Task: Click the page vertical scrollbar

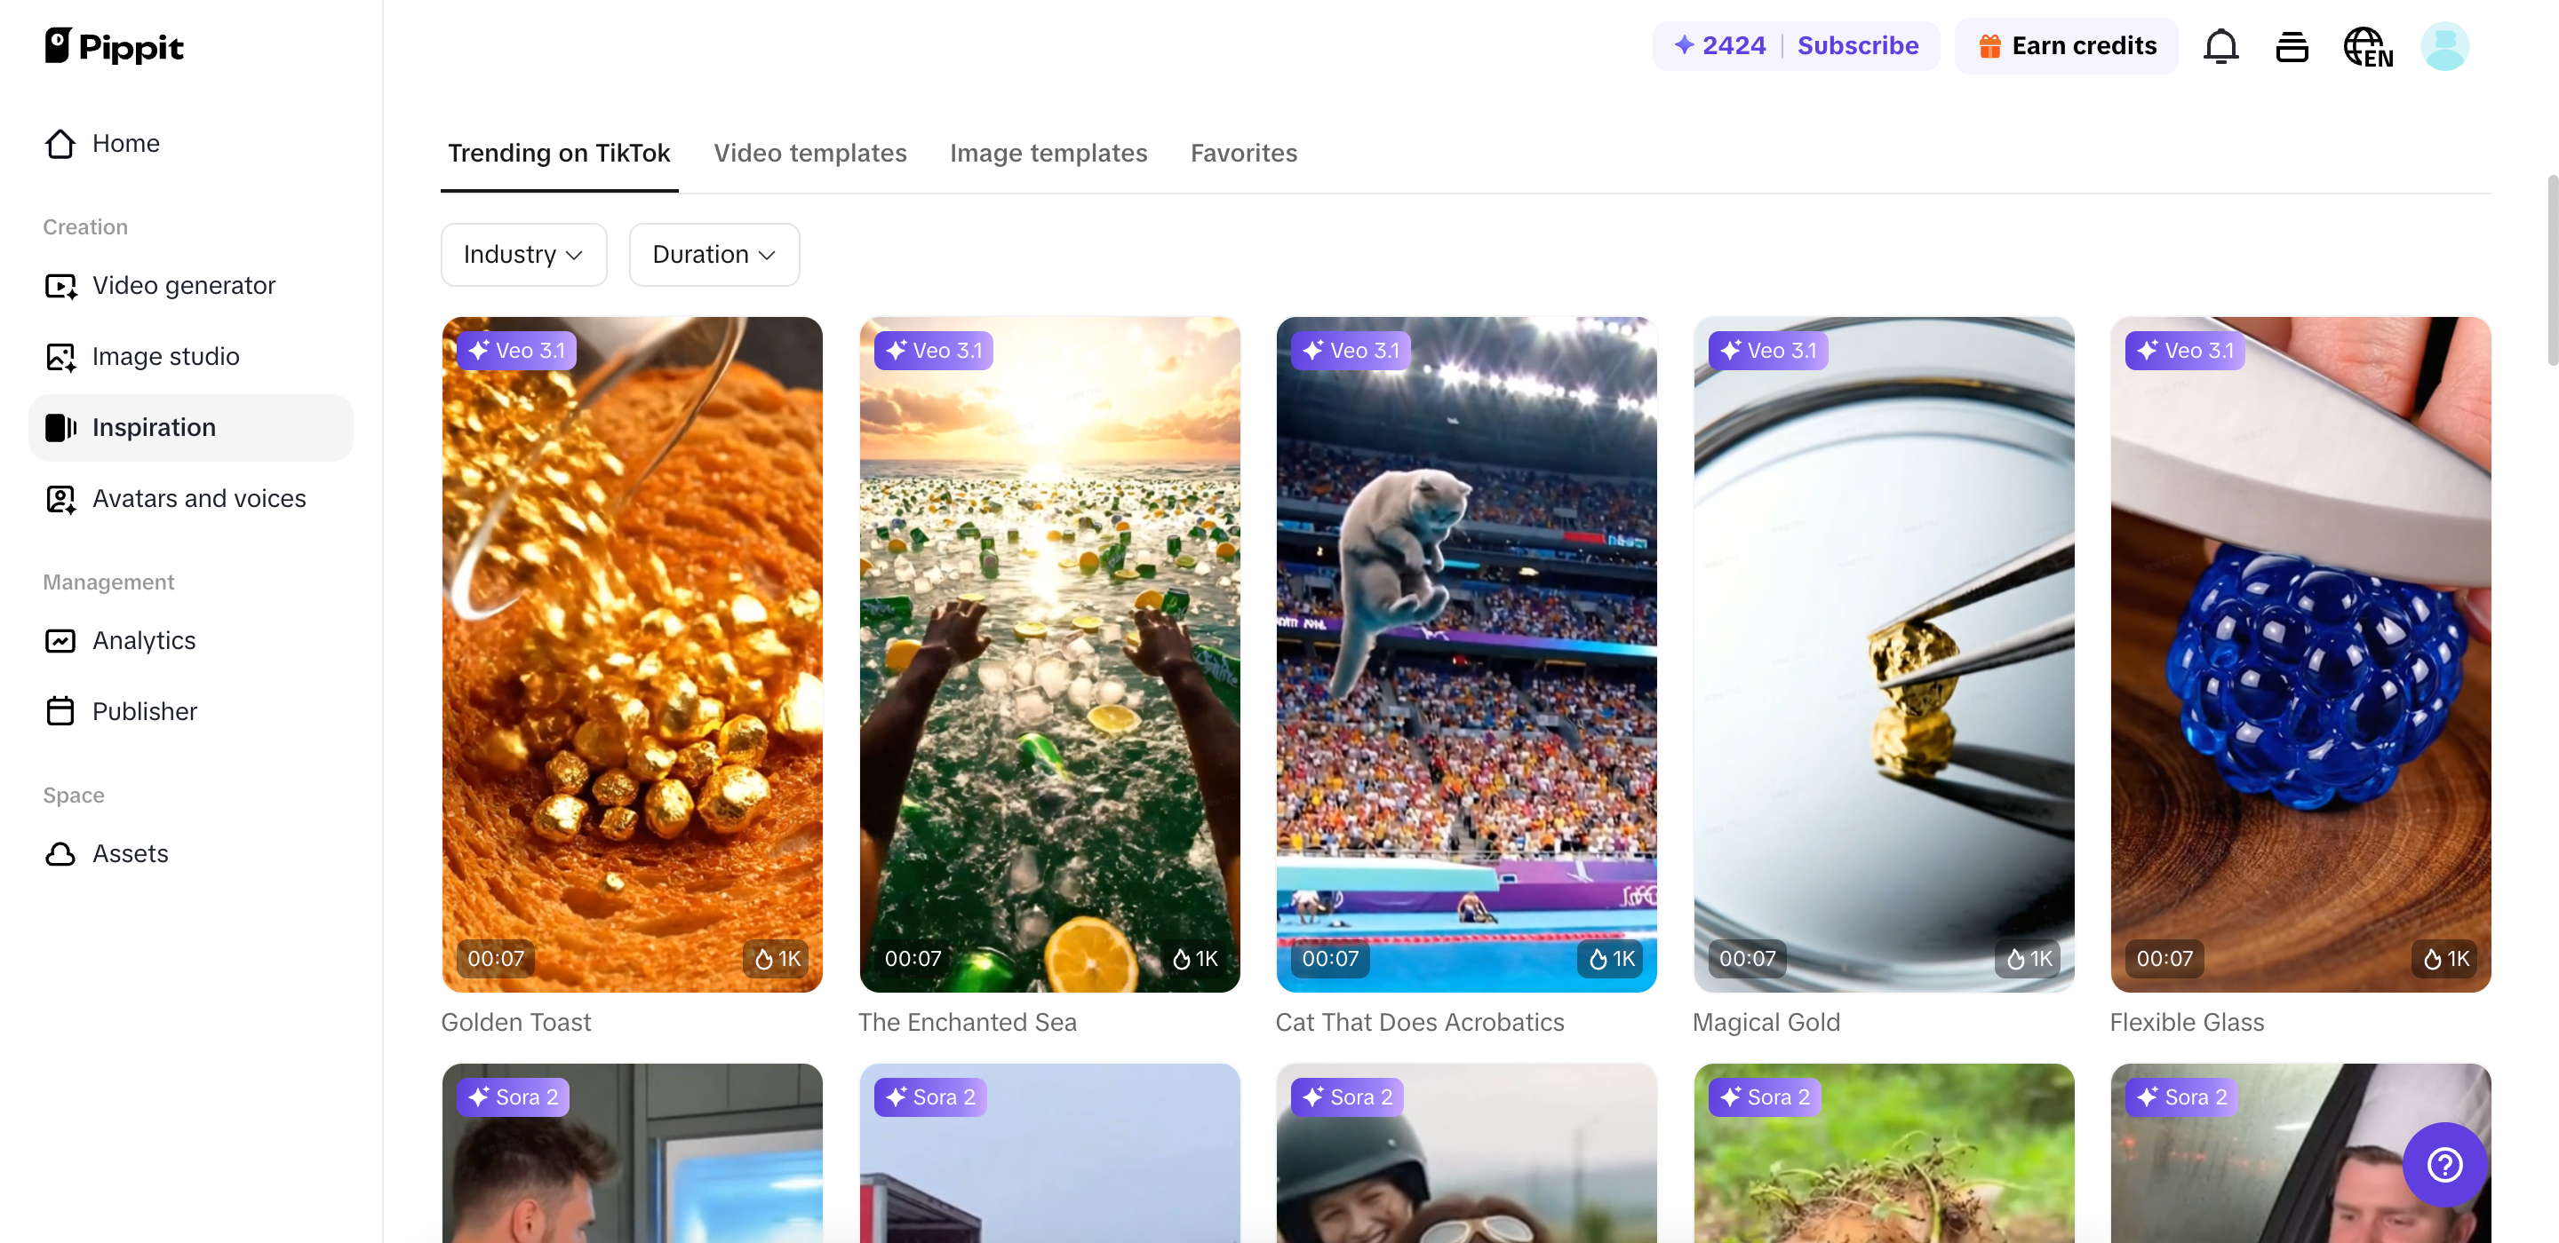Action: tap(2550, 270)
